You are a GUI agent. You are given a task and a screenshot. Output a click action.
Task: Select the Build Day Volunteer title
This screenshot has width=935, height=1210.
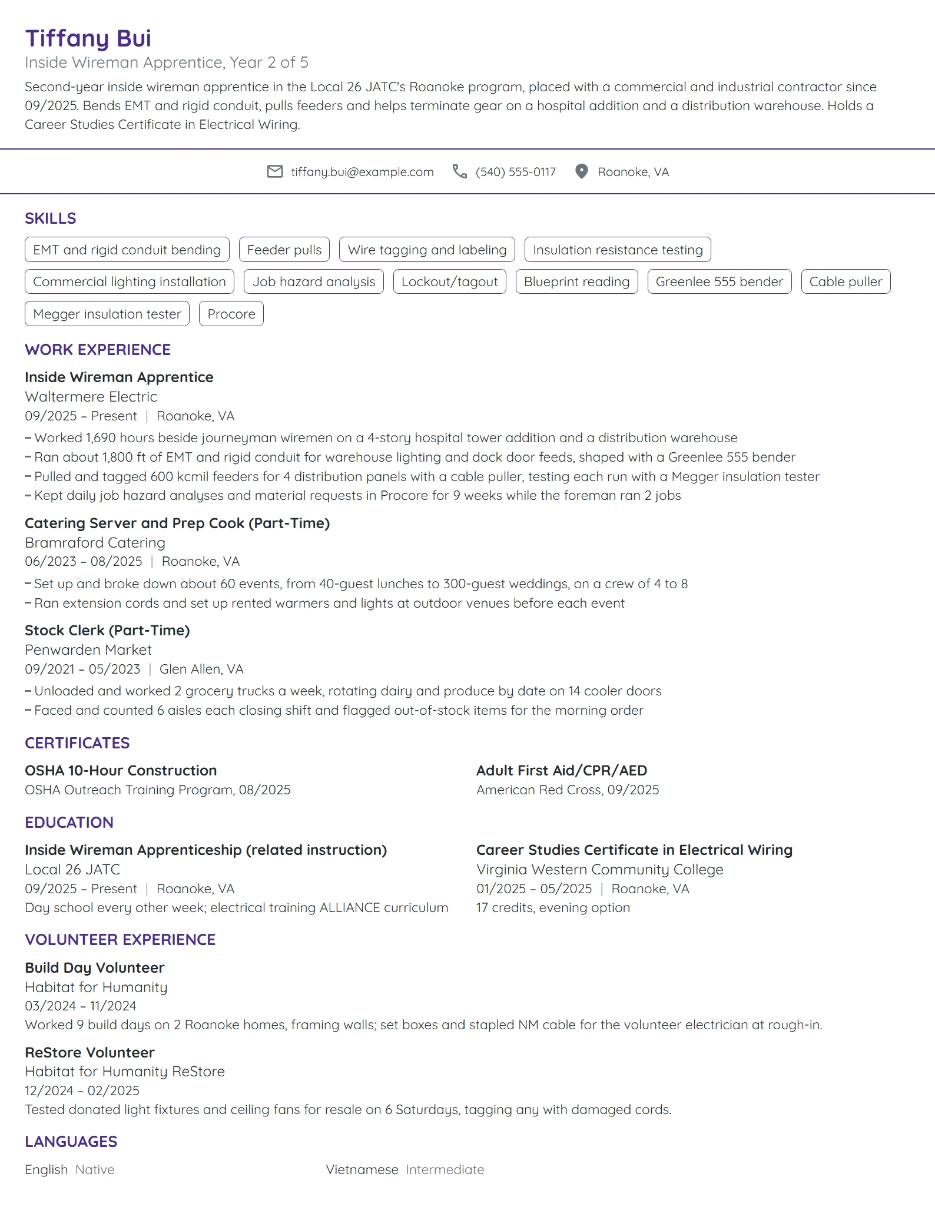tap(95, 968)
